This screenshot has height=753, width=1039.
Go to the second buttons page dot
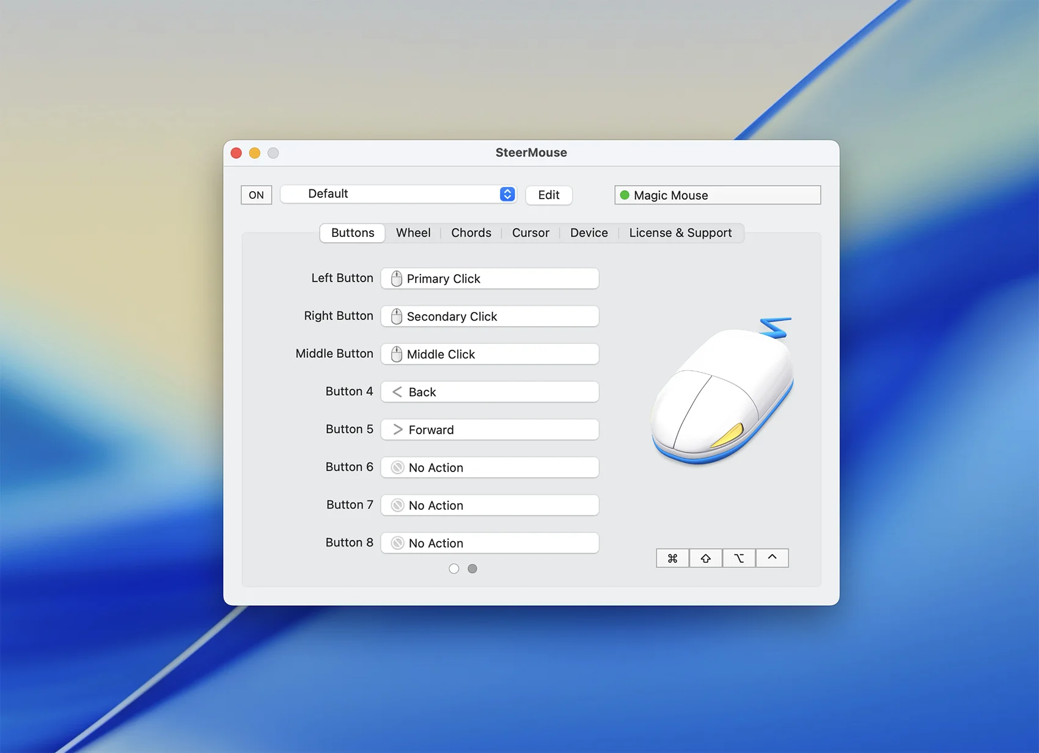[472, 569]
